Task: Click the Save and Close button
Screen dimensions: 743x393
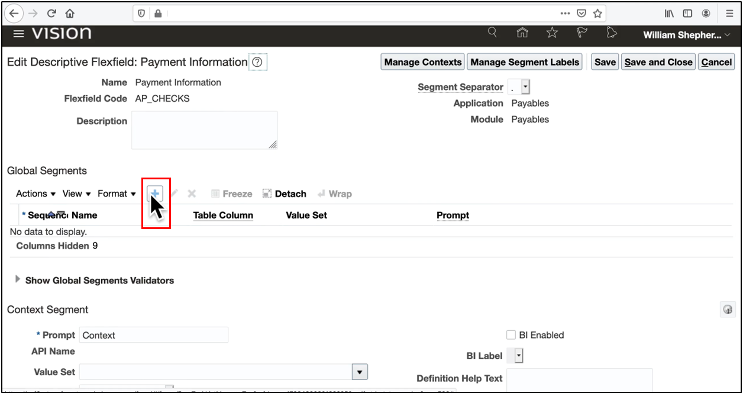Action: [x=658, y=62]
